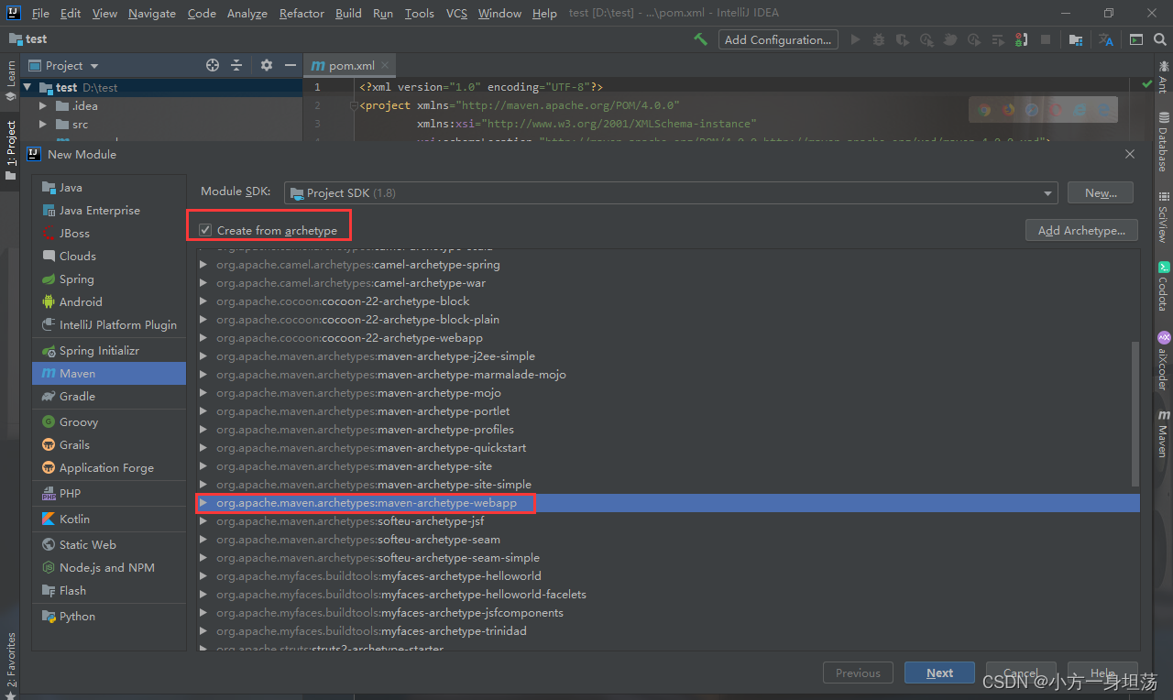
Task: Open the SciView tool window sidebar
Action: (1163, 217)
